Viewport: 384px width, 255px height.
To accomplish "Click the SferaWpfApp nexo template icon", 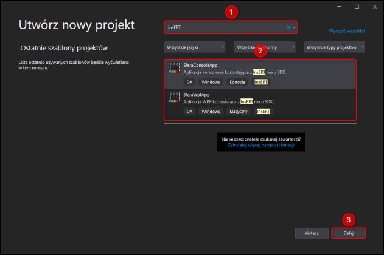I will click(x=175, y=98).
